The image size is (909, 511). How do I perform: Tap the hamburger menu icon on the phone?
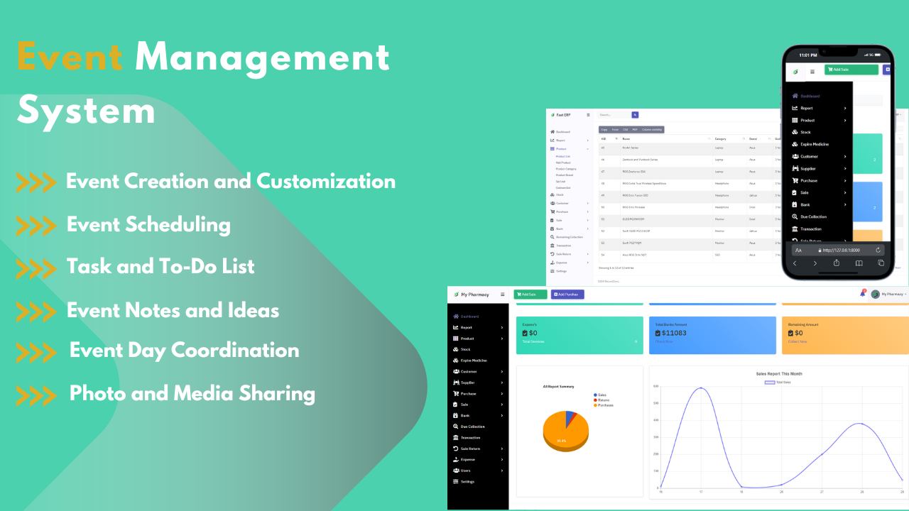tap(812, 72)
